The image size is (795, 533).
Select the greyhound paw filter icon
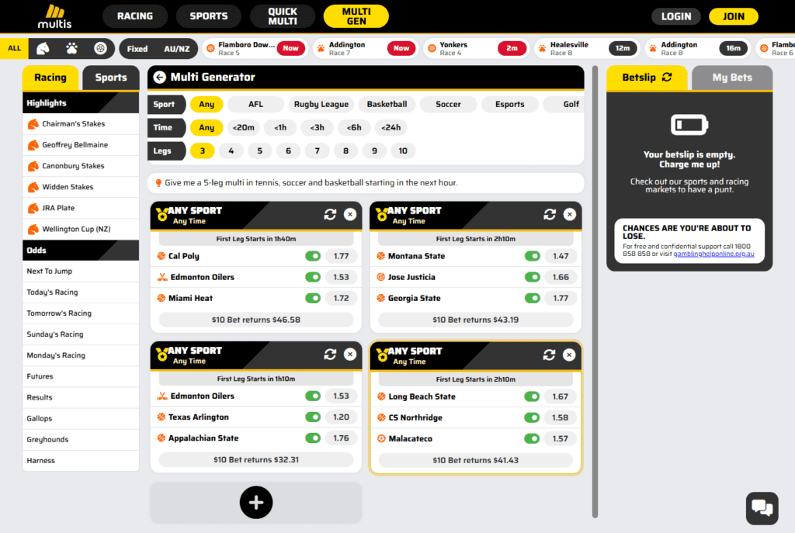pyautogui.click(x=71, y=48)
